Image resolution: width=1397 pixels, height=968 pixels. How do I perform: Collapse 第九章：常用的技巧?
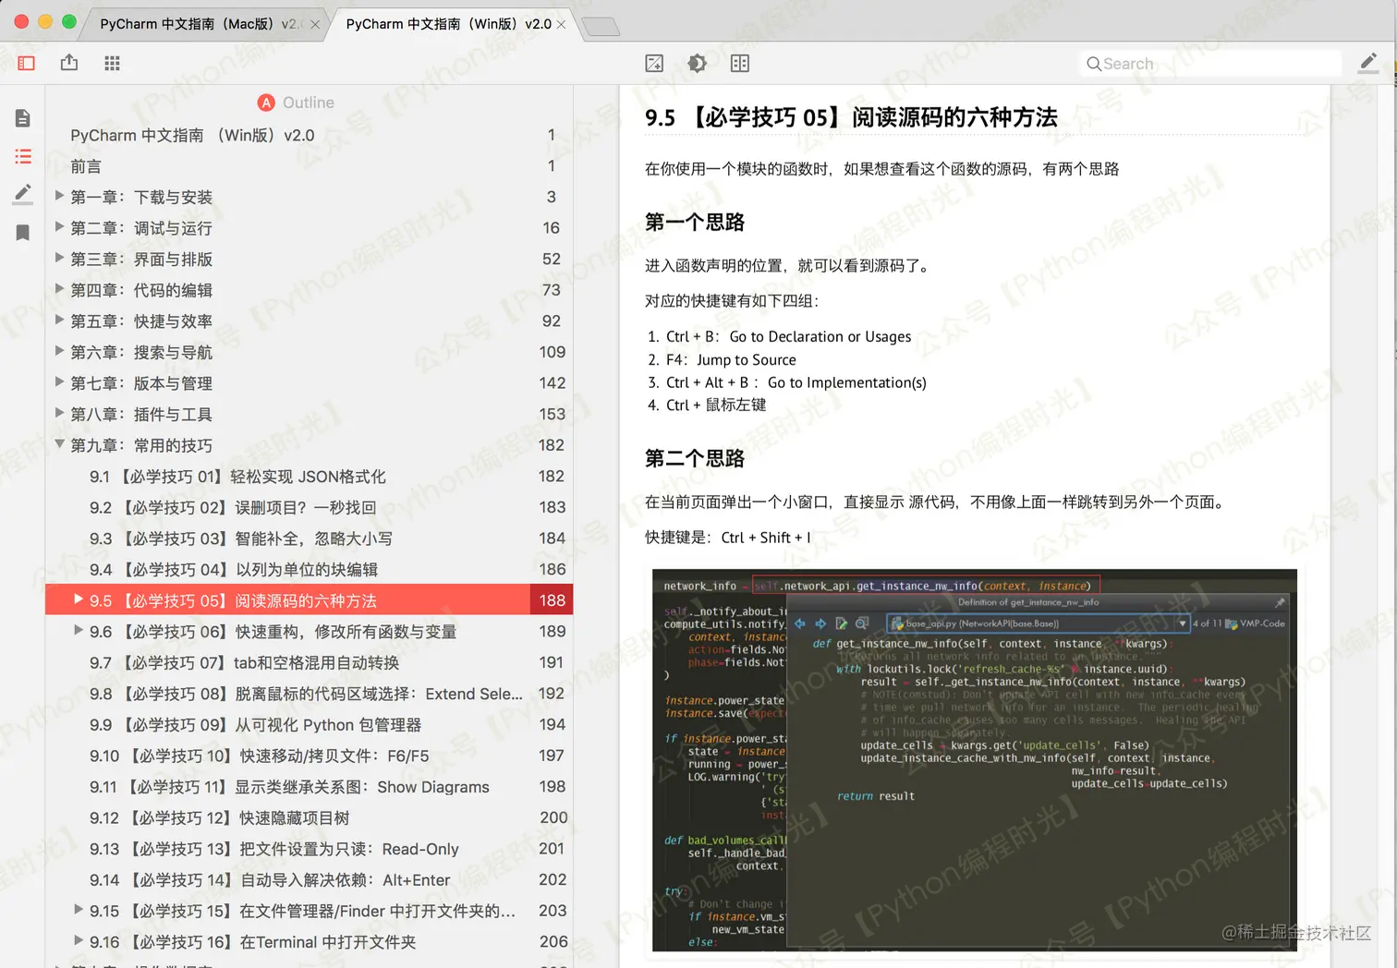point(59,444)
